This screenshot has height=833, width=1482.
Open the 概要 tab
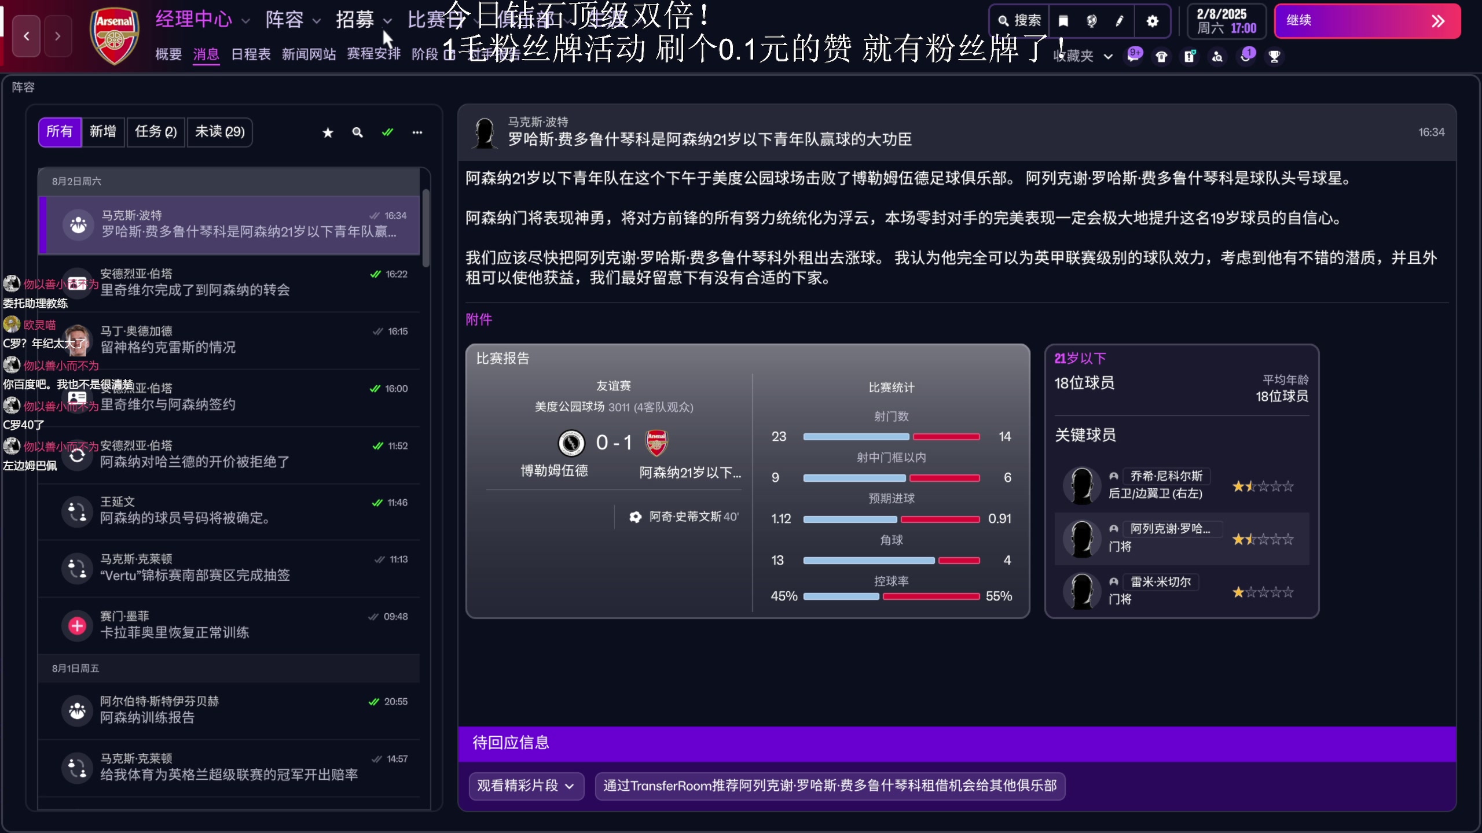click(x=168, y=54)
